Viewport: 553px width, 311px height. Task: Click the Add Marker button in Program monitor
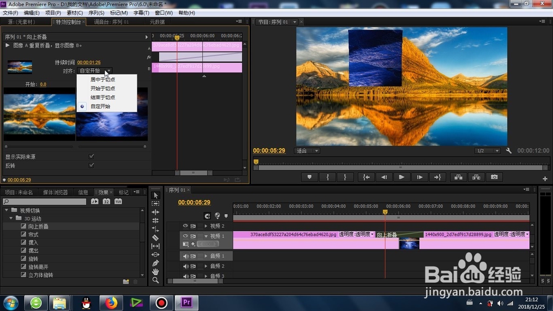(309, 177)
